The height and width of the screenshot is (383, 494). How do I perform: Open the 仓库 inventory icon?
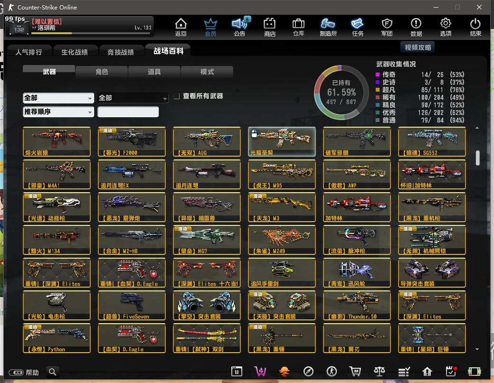(x=298, y=27)
